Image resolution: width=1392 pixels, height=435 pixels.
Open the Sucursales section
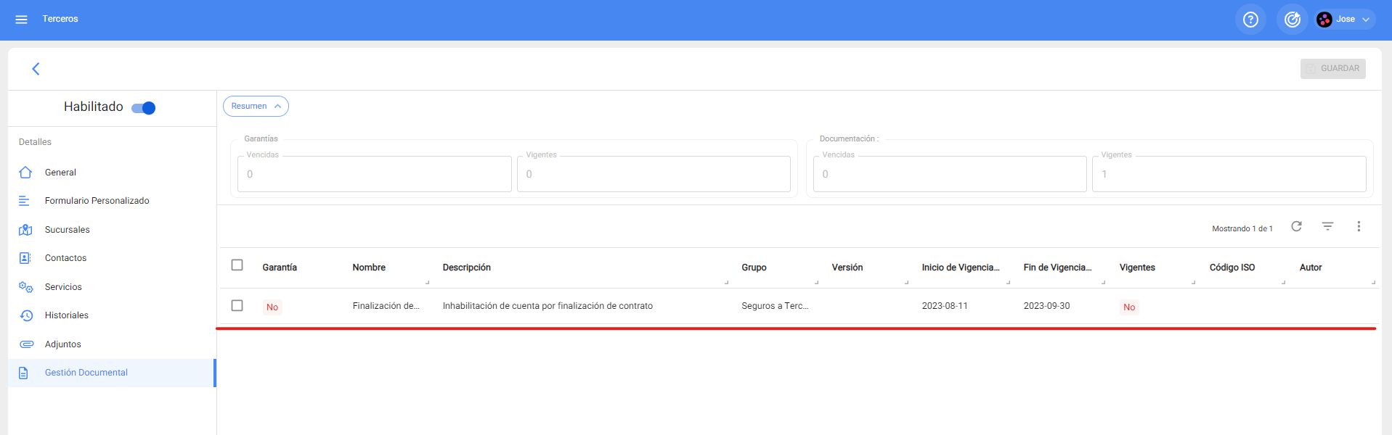click(67, 230)
